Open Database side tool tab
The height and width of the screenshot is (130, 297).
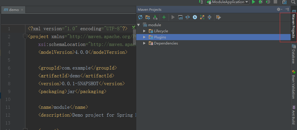[293, 54]
